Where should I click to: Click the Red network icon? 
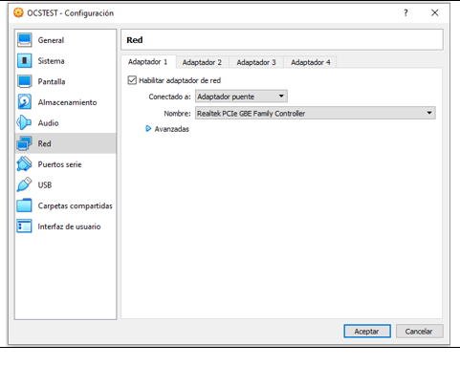(25, 143)
